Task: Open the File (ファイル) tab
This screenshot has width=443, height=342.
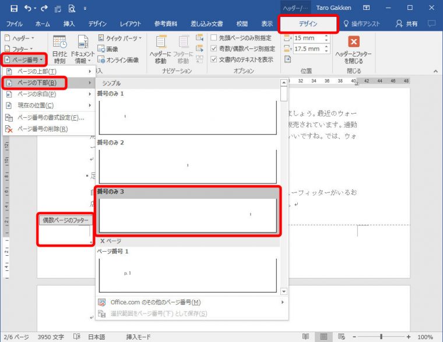Action: pyautogui.click(x=14, y=24)
